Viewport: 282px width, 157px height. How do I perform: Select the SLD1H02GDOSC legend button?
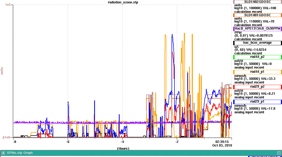(x=257, y=2)
